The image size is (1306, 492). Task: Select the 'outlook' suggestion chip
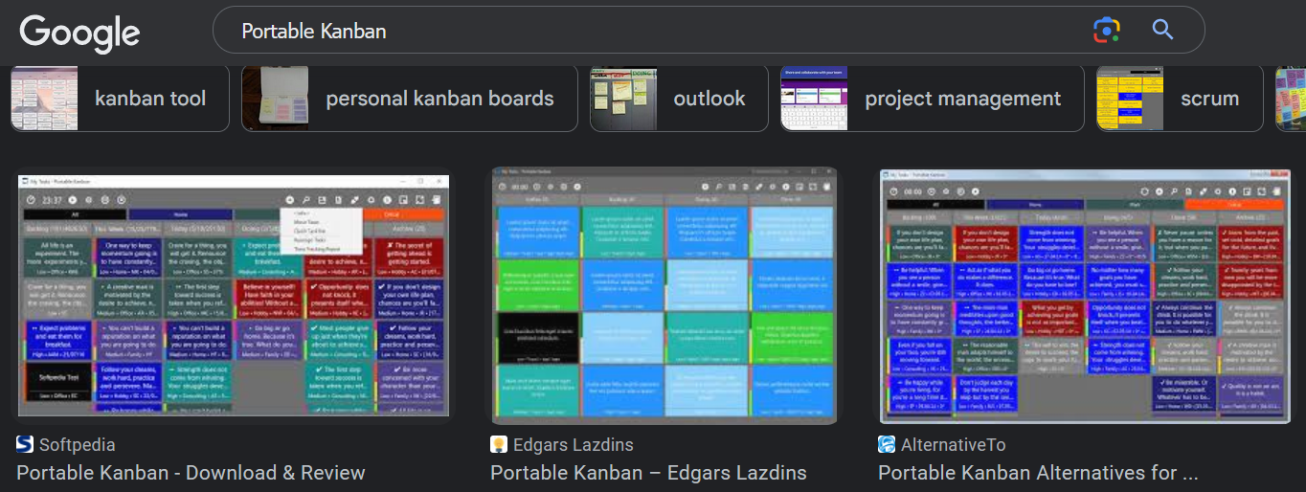click(679, 99)
